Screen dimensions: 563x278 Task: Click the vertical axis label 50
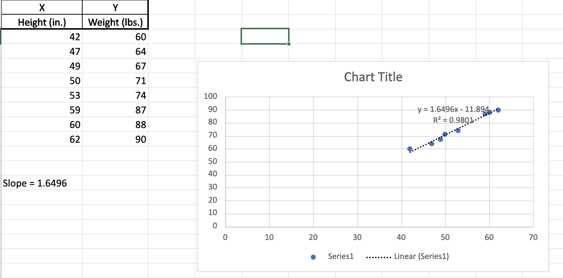pyautogui.click(x=213, y=161)
